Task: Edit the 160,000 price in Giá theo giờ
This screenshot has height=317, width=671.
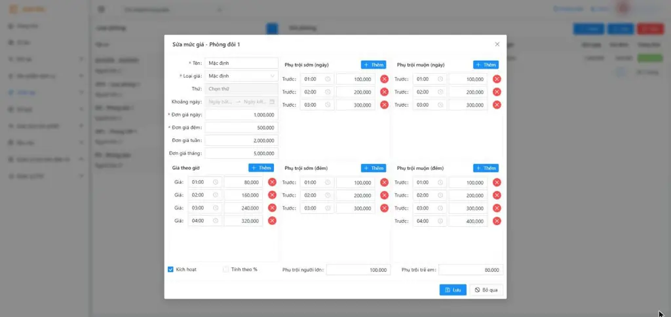Action: tap(244, 195)
